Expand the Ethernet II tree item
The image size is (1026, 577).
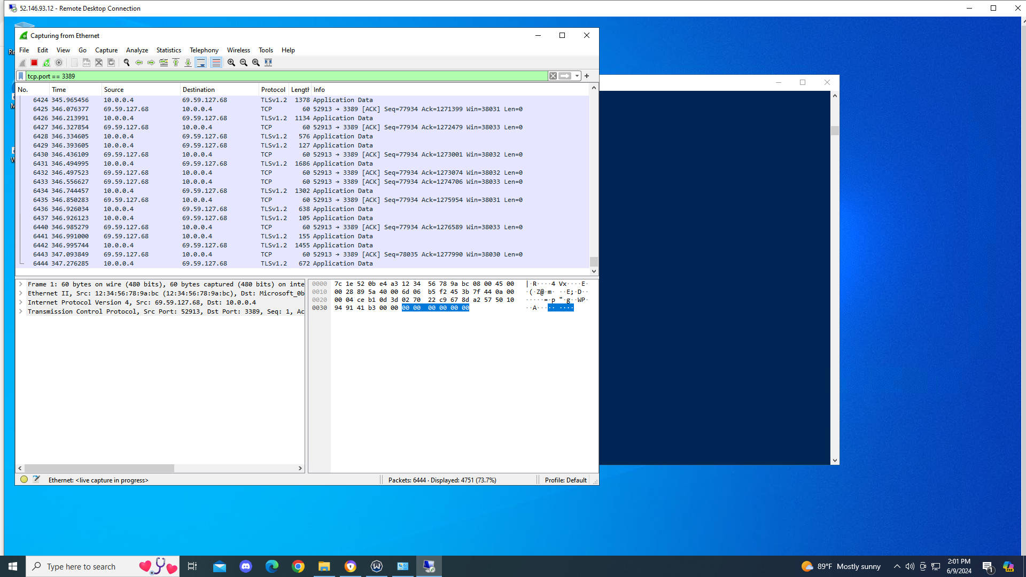click(21, 293)
